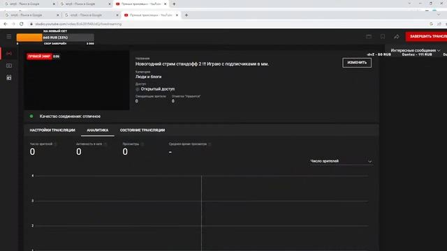The image size is (447, 251).
Task: Click the ЗАВЕРШИТЬ ТРАНСЛЯЦИЮ button
Action: 427,36
